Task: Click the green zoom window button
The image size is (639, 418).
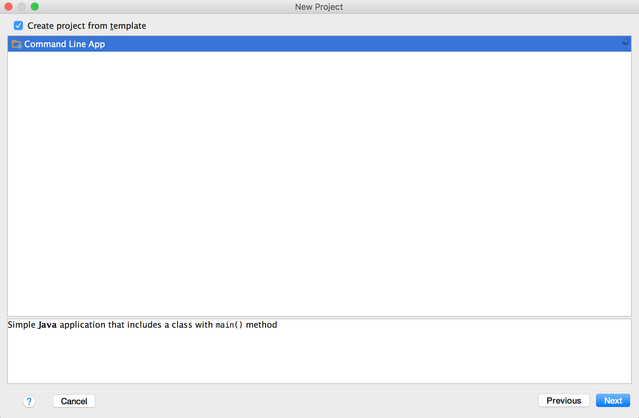Action: [x=35, y=6]
